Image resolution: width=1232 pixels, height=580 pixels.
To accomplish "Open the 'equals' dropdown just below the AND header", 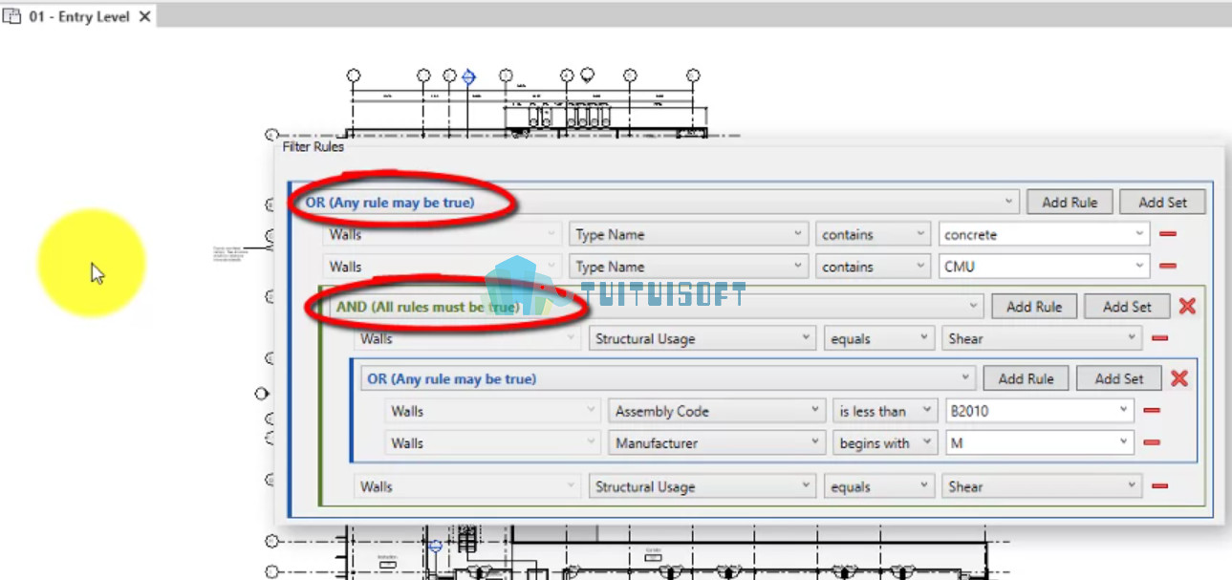I will click(879, 338).
